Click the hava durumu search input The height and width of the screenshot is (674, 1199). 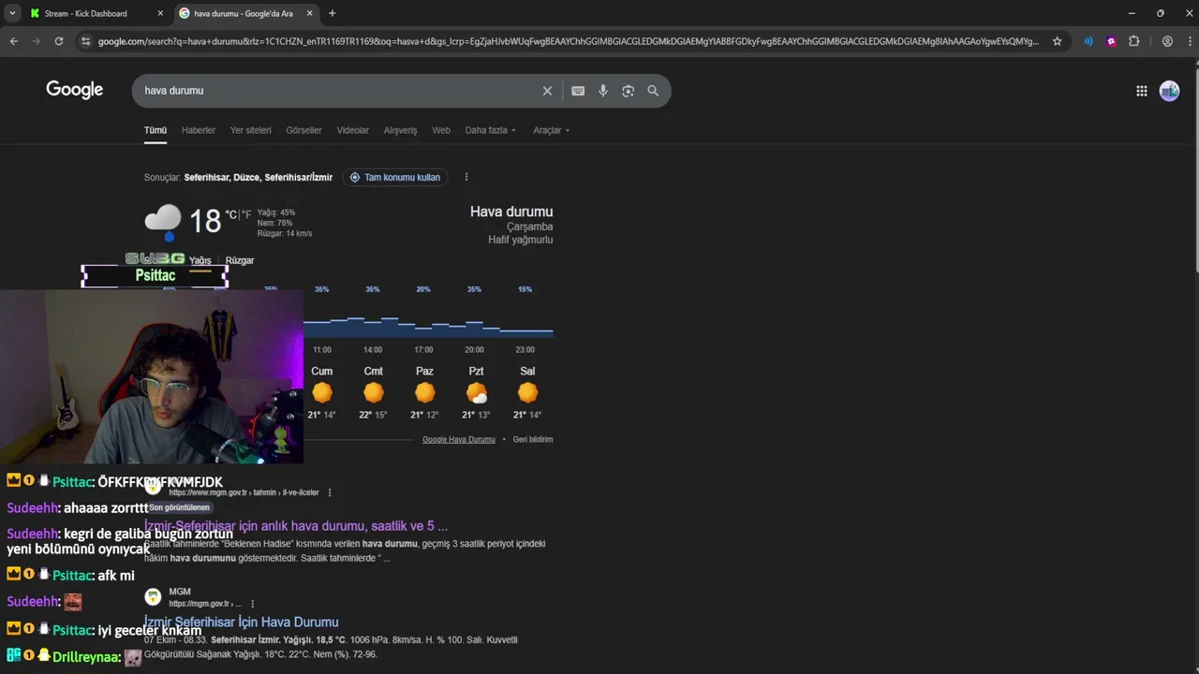pyautogui.click(x=337, y=91)
